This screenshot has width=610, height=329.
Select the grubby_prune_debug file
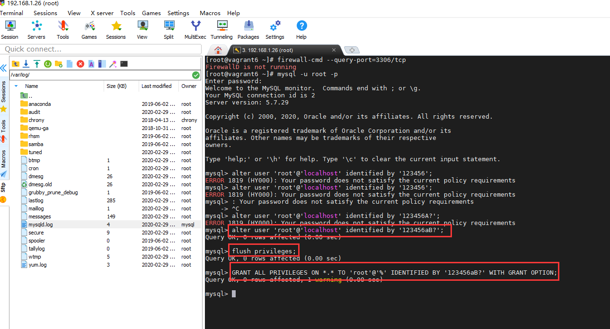point(106,192)
